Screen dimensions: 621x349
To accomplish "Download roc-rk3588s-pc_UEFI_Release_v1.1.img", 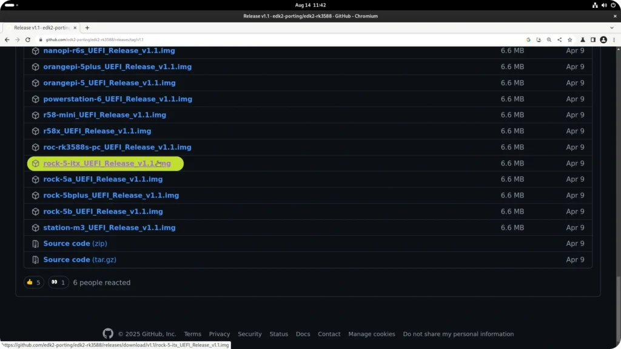I will (x=117, y=147).
